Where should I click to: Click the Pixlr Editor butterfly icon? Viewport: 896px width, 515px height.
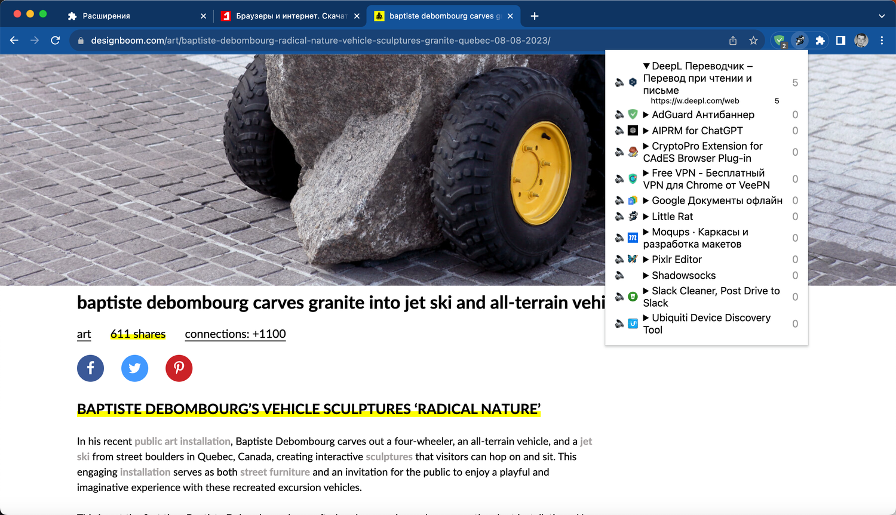tap(633, 260)
